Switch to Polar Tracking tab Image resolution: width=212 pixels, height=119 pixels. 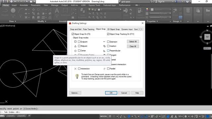88,29
